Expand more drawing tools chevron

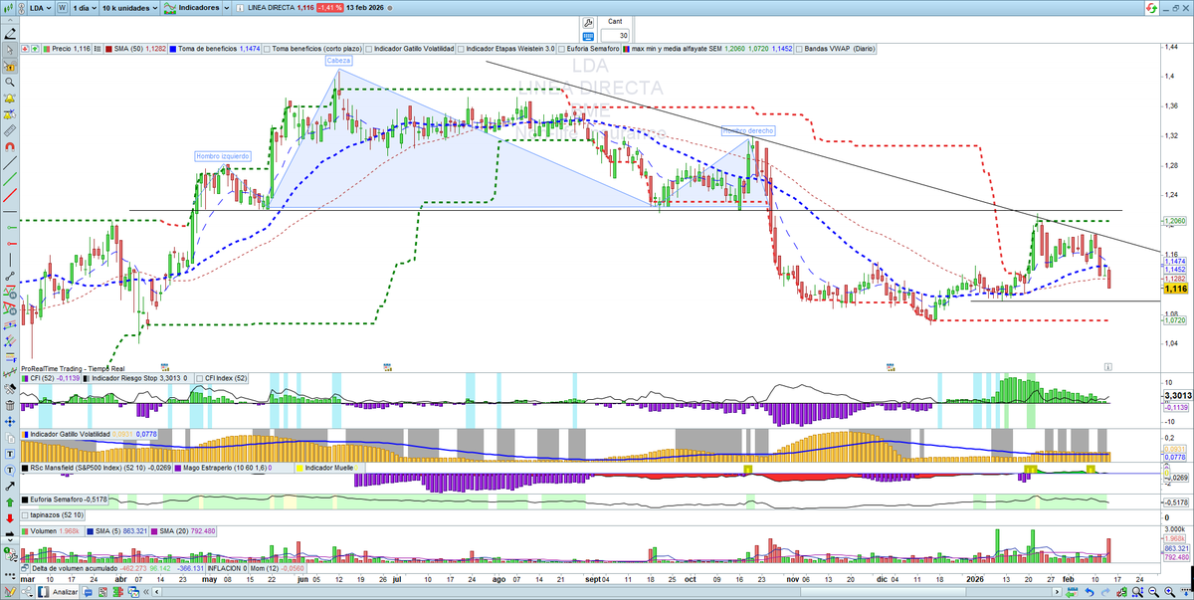10,539
